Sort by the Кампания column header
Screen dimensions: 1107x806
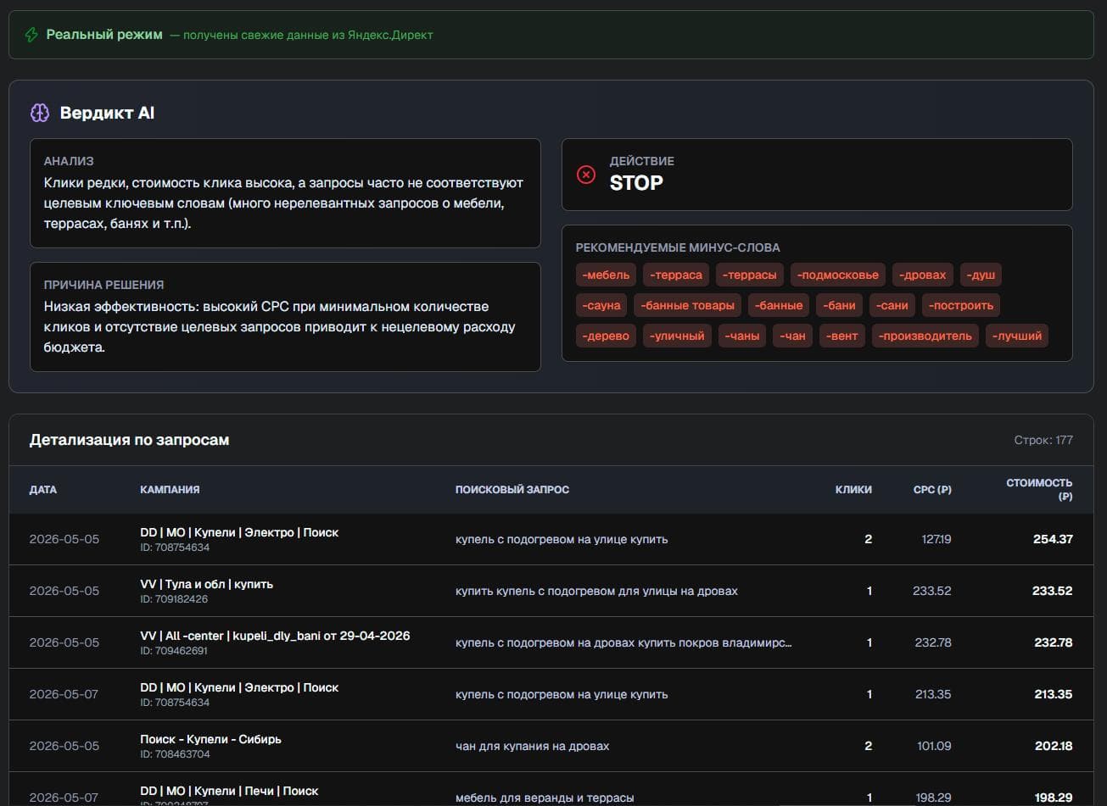click(170, 490)
